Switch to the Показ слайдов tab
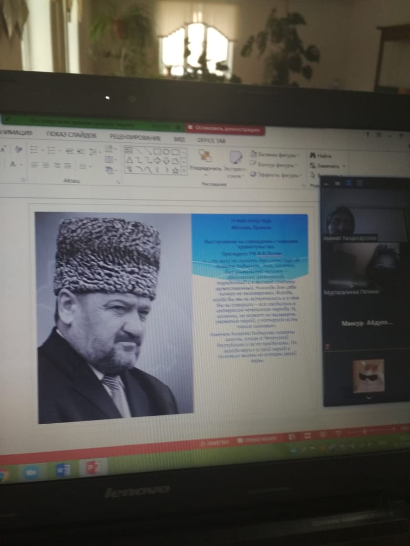This screenshot has width=410, height=546. [71, 134]
